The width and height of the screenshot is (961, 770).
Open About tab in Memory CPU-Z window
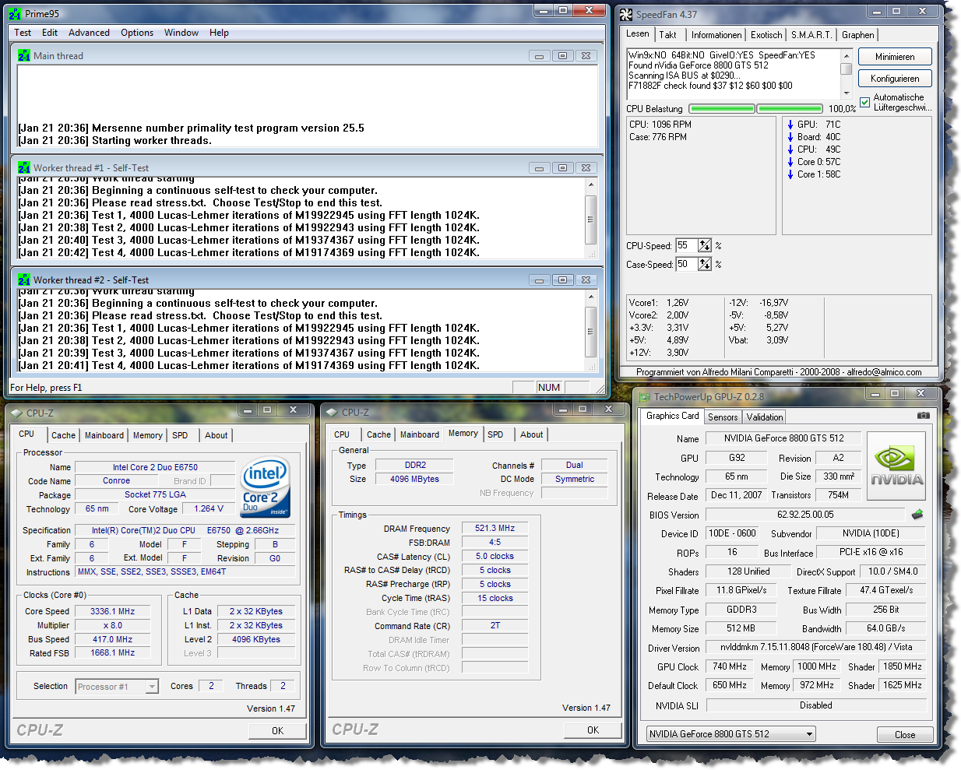pos(532,434)
